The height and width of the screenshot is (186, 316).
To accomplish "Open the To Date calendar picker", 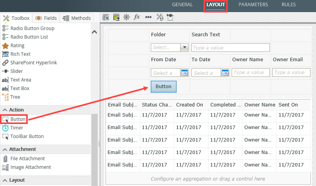I will tap(225, 73).
